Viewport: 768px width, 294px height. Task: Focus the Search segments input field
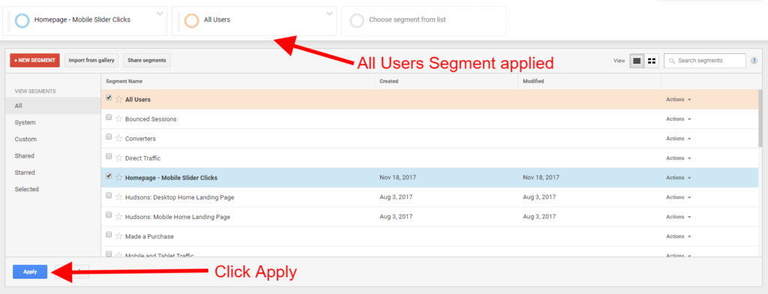click(705, 61)
